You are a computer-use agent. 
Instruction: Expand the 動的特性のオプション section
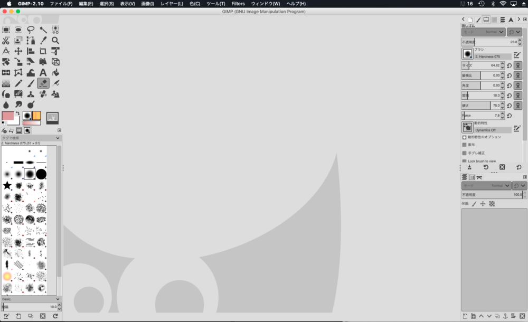point(465,137)
